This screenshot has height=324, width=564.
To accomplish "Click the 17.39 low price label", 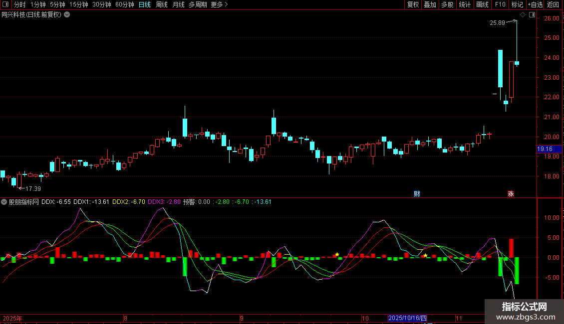I will pos(33,188).
